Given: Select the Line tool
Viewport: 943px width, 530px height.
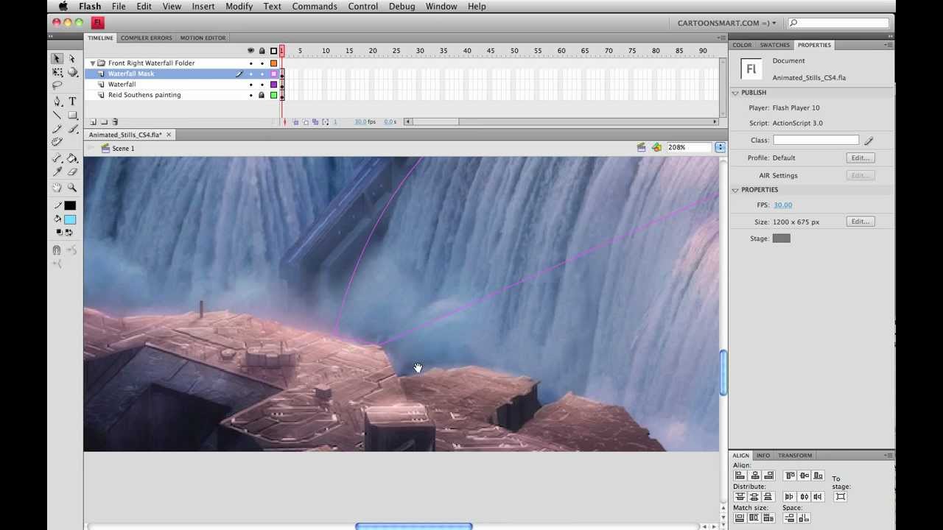Looking at the screenshot, I should pyautogui.click(x=57, y=115).
